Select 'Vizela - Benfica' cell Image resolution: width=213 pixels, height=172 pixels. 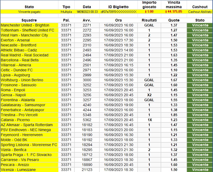click(29, 150)
